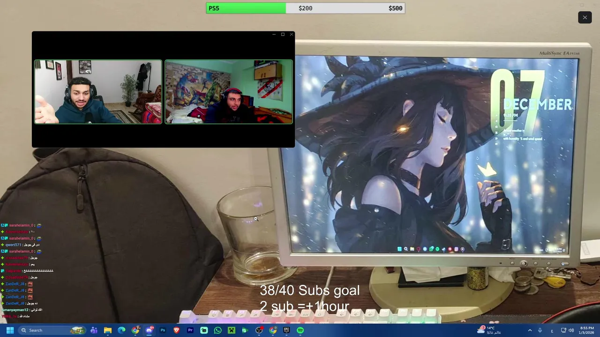Click the taskbar Search box
Viewport: 600px width, 337px height.
pyautogui.click(x=52, y=330)
